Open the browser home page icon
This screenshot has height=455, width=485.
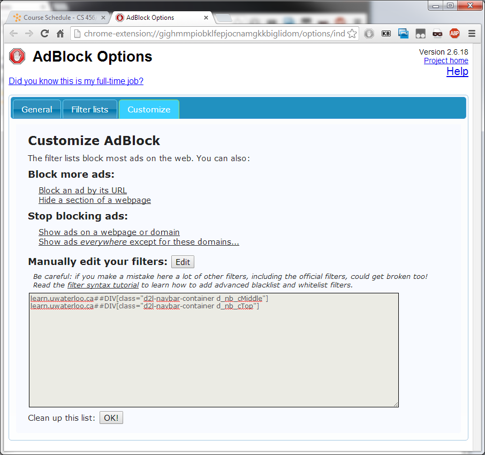60,33
